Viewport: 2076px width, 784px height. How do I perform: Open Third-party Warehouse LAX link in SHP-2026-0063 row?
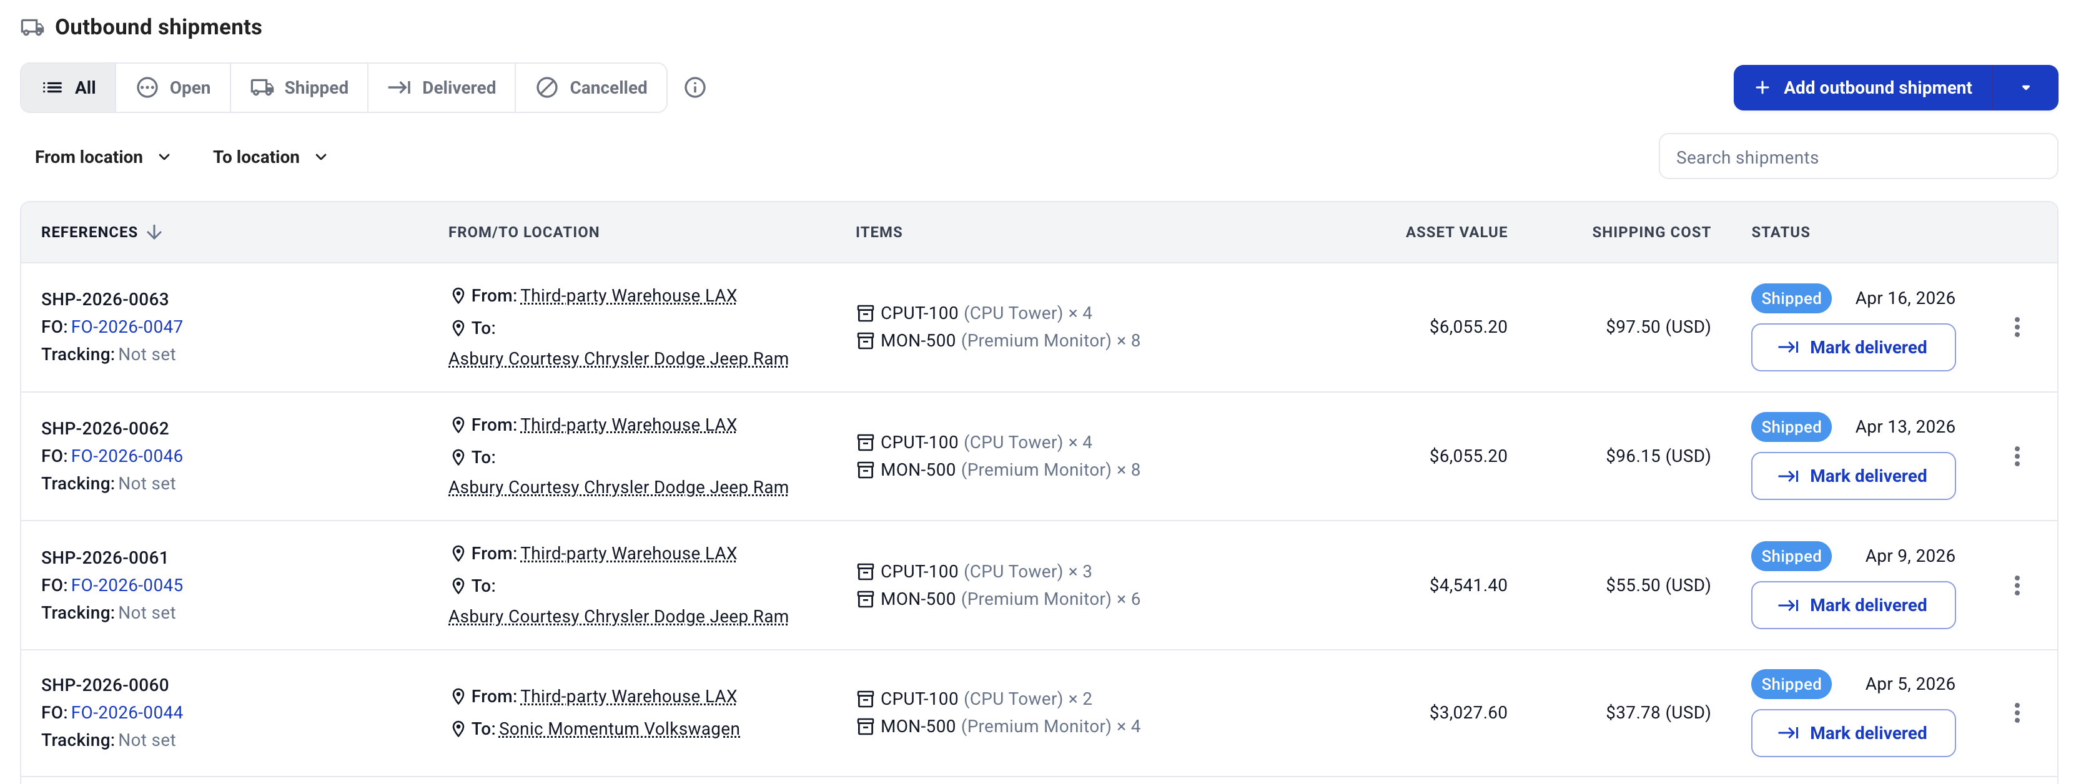coord(628,296)
